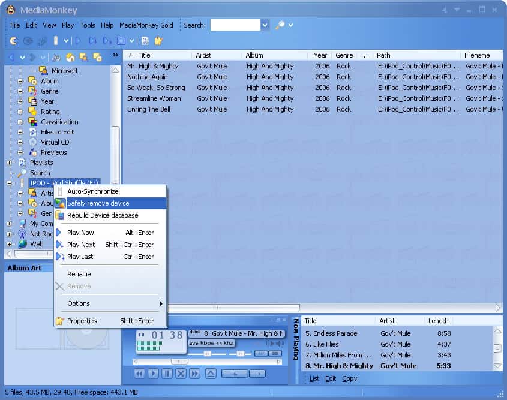Image resolution: width=507 pixels, height=400 pixels.
Task: Collapse the IPOD device tree node
Action: pyautogui.click(x=9, y=182)
